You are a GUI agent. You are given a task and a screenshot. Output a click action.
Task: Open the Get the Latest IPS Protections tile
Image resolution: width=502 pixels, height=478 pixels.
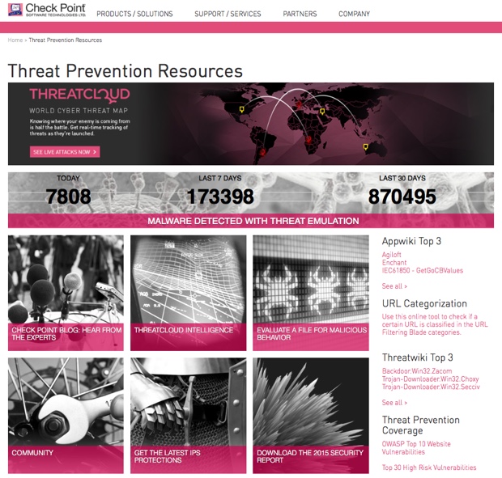coord(188,416)
